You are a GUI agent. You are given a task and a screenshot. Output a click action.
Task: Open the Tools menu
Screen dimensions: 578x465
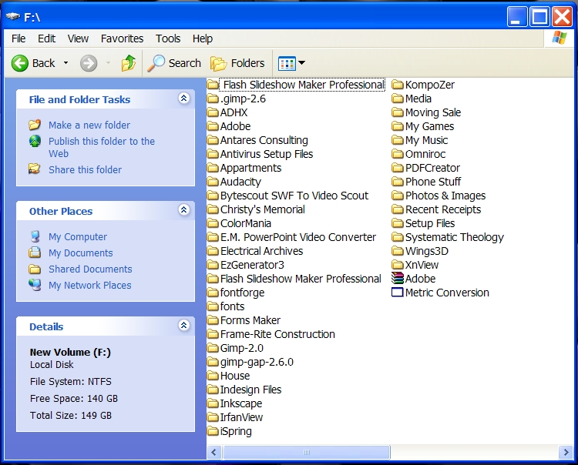click(168, 38)
